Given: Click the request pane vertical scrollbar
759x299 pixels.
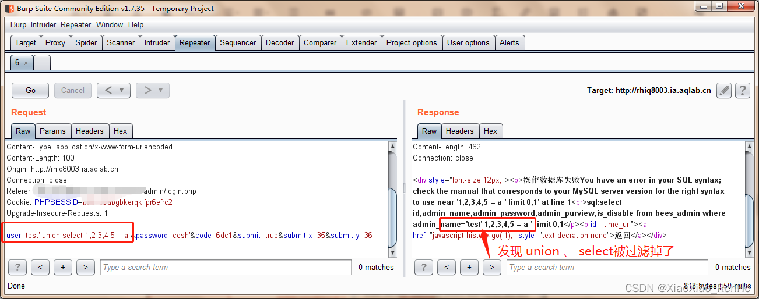Looking at the screenshot, I should [x=393, y=199].
